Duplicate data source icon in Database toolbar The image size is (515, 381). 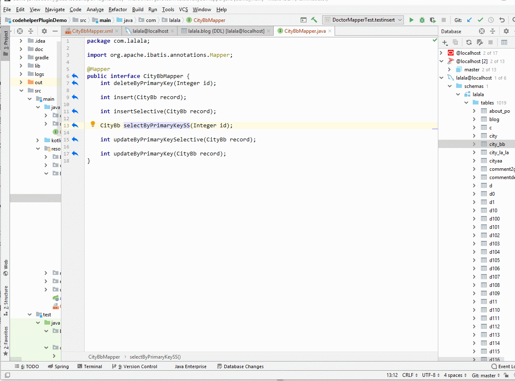point(455,42)
